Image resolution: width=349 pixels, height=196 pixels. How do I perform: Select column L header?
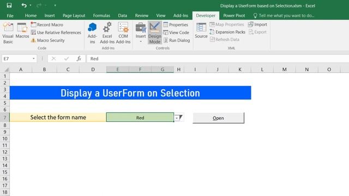[x=262, y=70]
